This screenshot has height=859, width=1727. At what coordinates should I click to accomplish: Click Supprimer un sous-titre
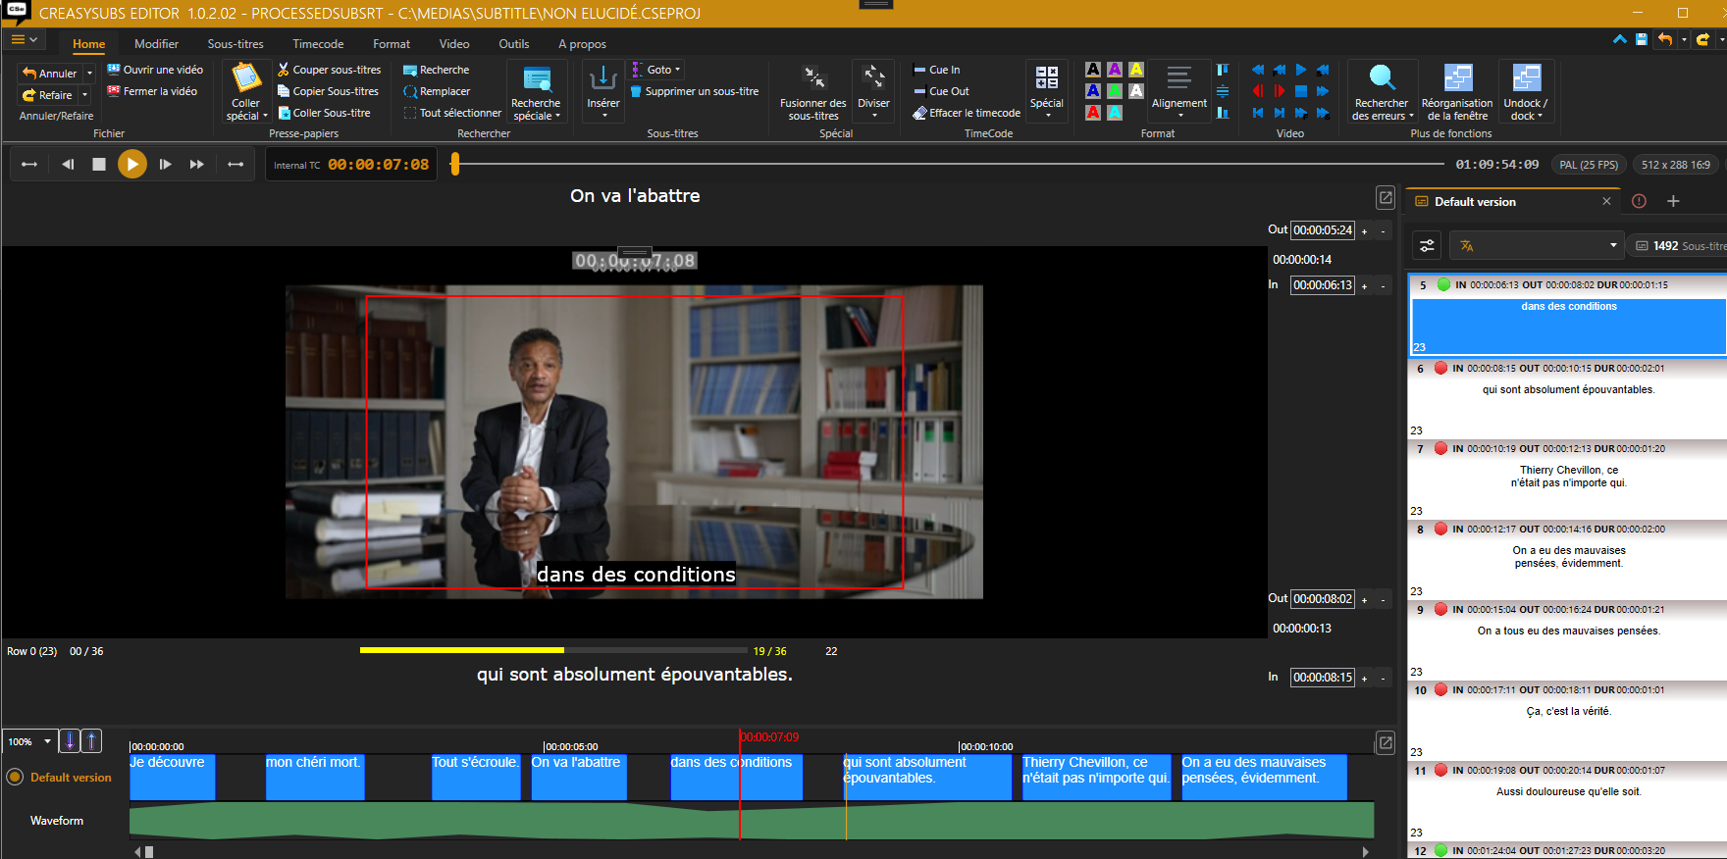tap(694, 91)
